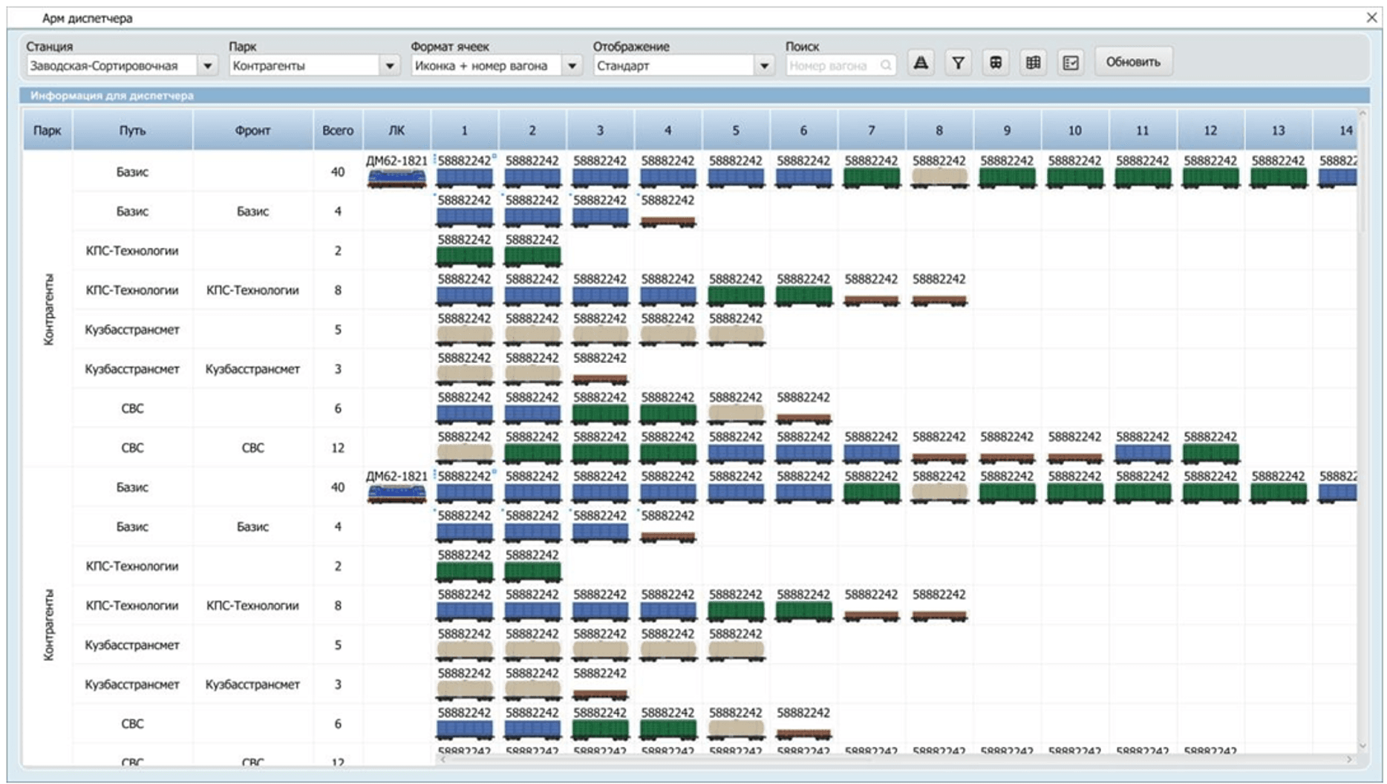Close the Арм диспетчера window
1387x784 pixels.
click(1371, 17)
